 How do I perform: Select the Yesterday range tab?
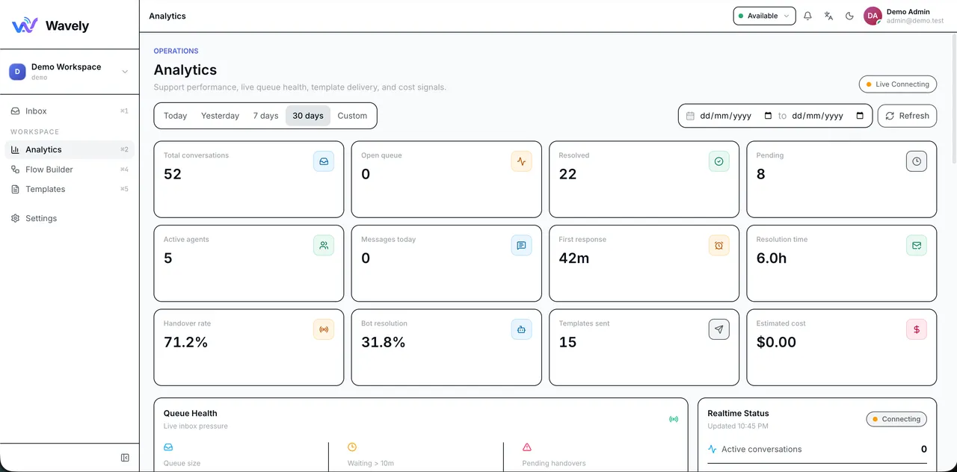click(220, 116)
